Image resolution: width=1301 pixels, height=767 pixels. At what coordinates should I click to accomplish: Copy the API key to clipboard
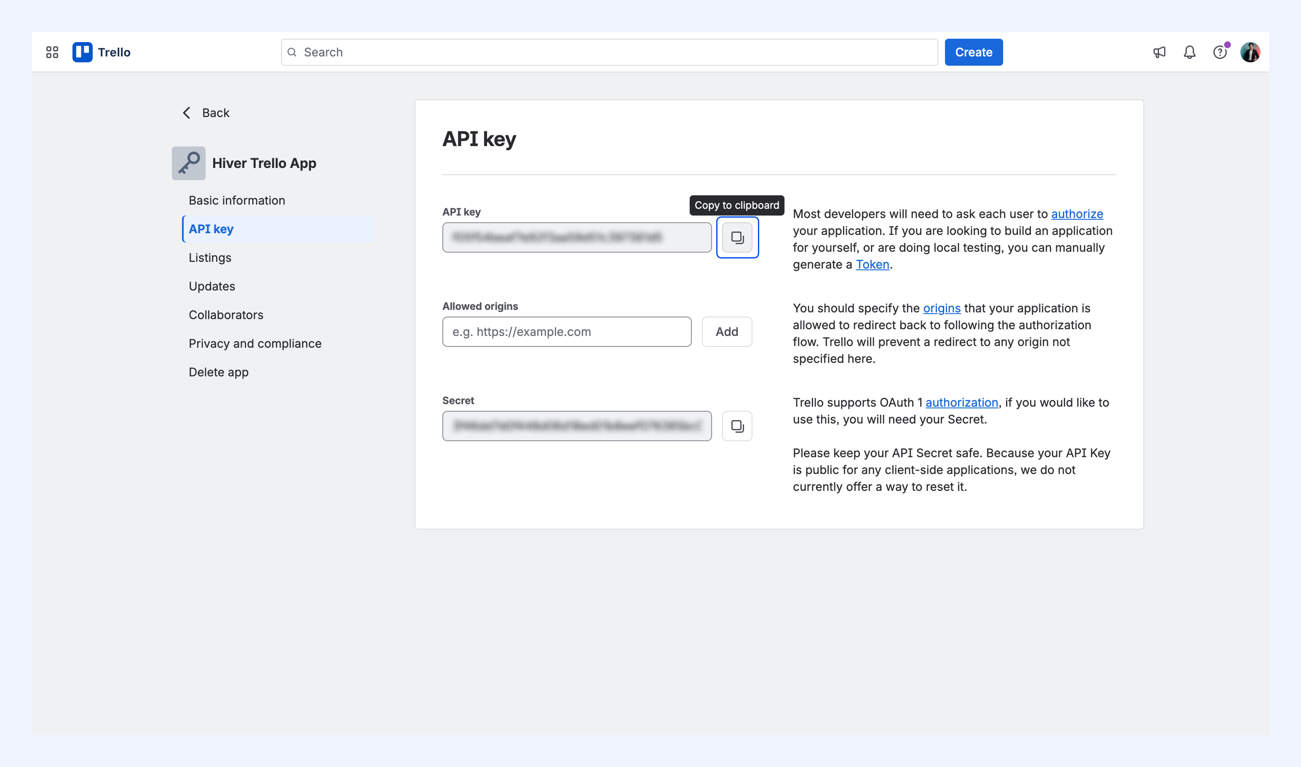pos(737,237)
